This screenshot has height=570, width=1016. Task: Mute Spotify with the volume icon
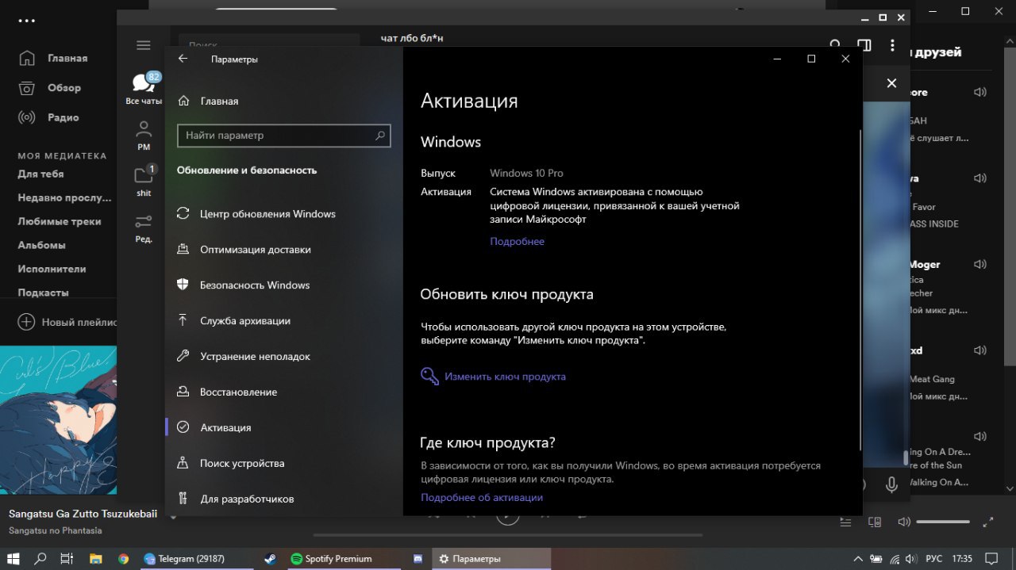903,522
